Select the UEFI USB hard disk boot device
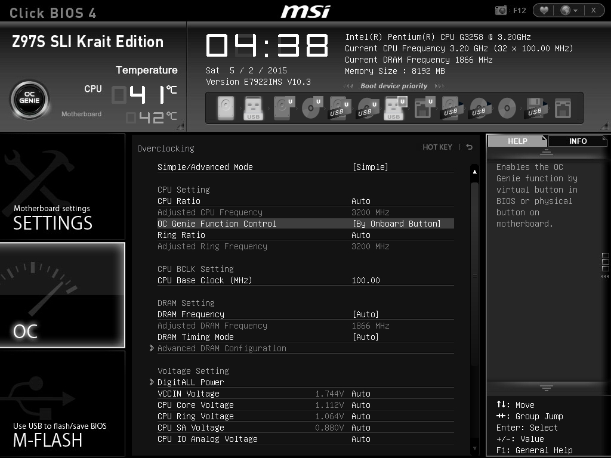Screen dimensions: 611x458 pos(340,108)
